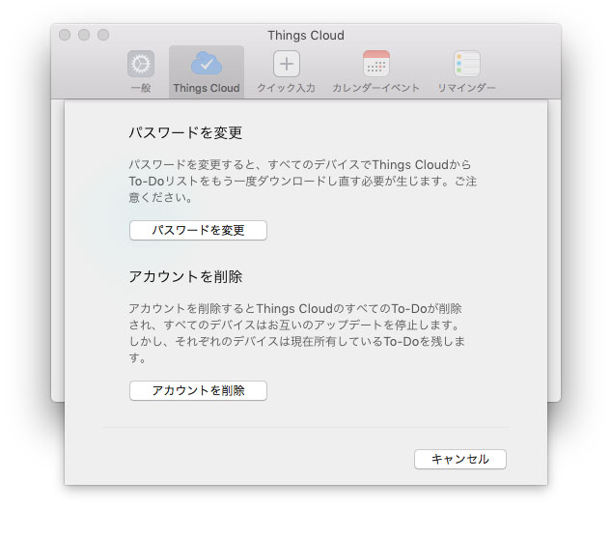Click the minimize window button
Screen dimensions: 611x538
coord(84,35)
